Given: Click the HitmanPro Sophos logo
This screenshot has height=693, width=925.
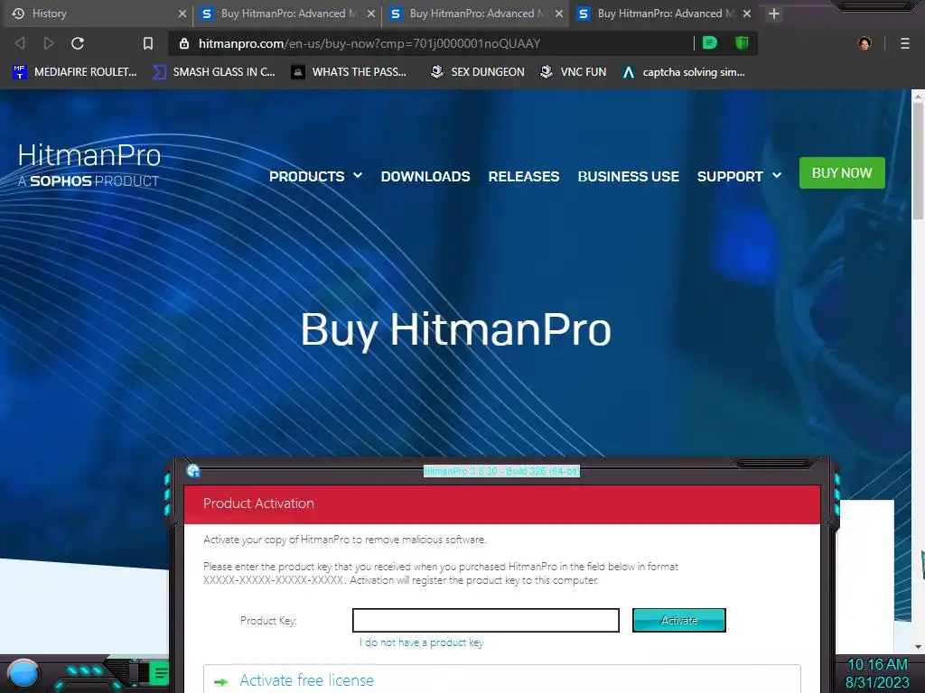Looking at the screenshot, I should coord(89,164).
